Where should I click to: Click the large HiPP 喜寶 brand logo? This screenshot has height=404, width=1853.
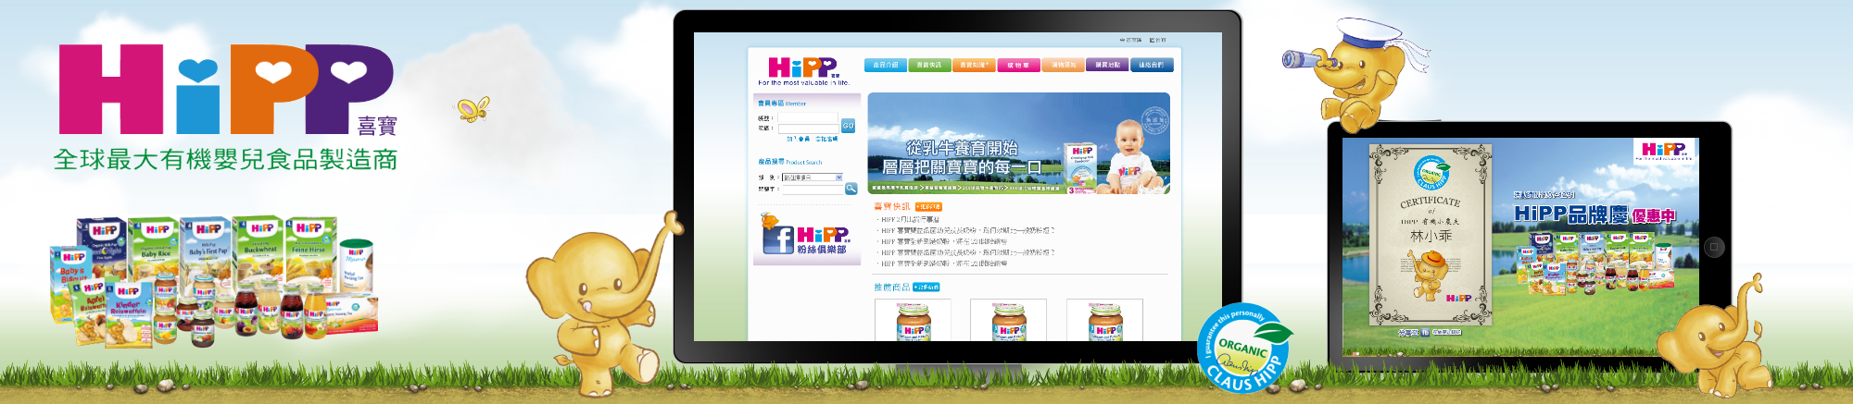[228, 90]
